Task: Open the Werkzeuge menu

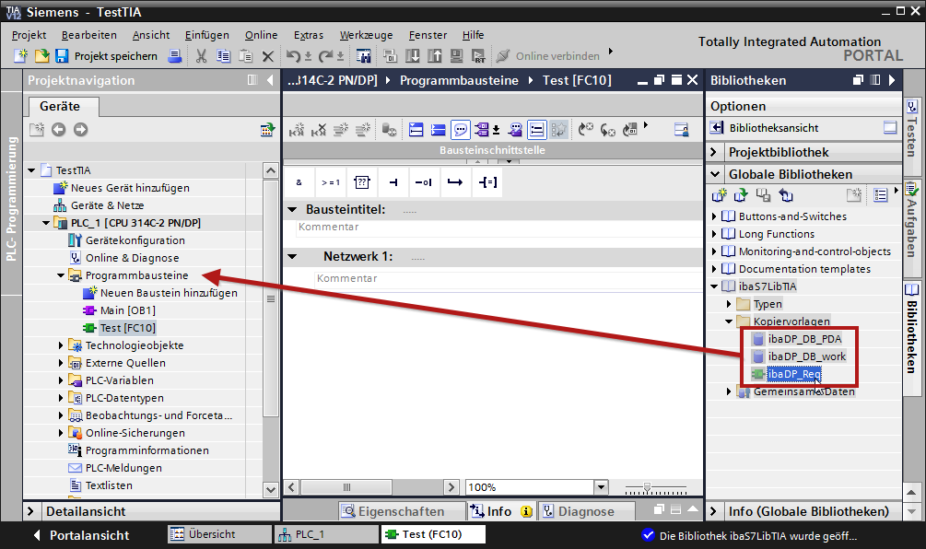Action: (x=366, y=35)
